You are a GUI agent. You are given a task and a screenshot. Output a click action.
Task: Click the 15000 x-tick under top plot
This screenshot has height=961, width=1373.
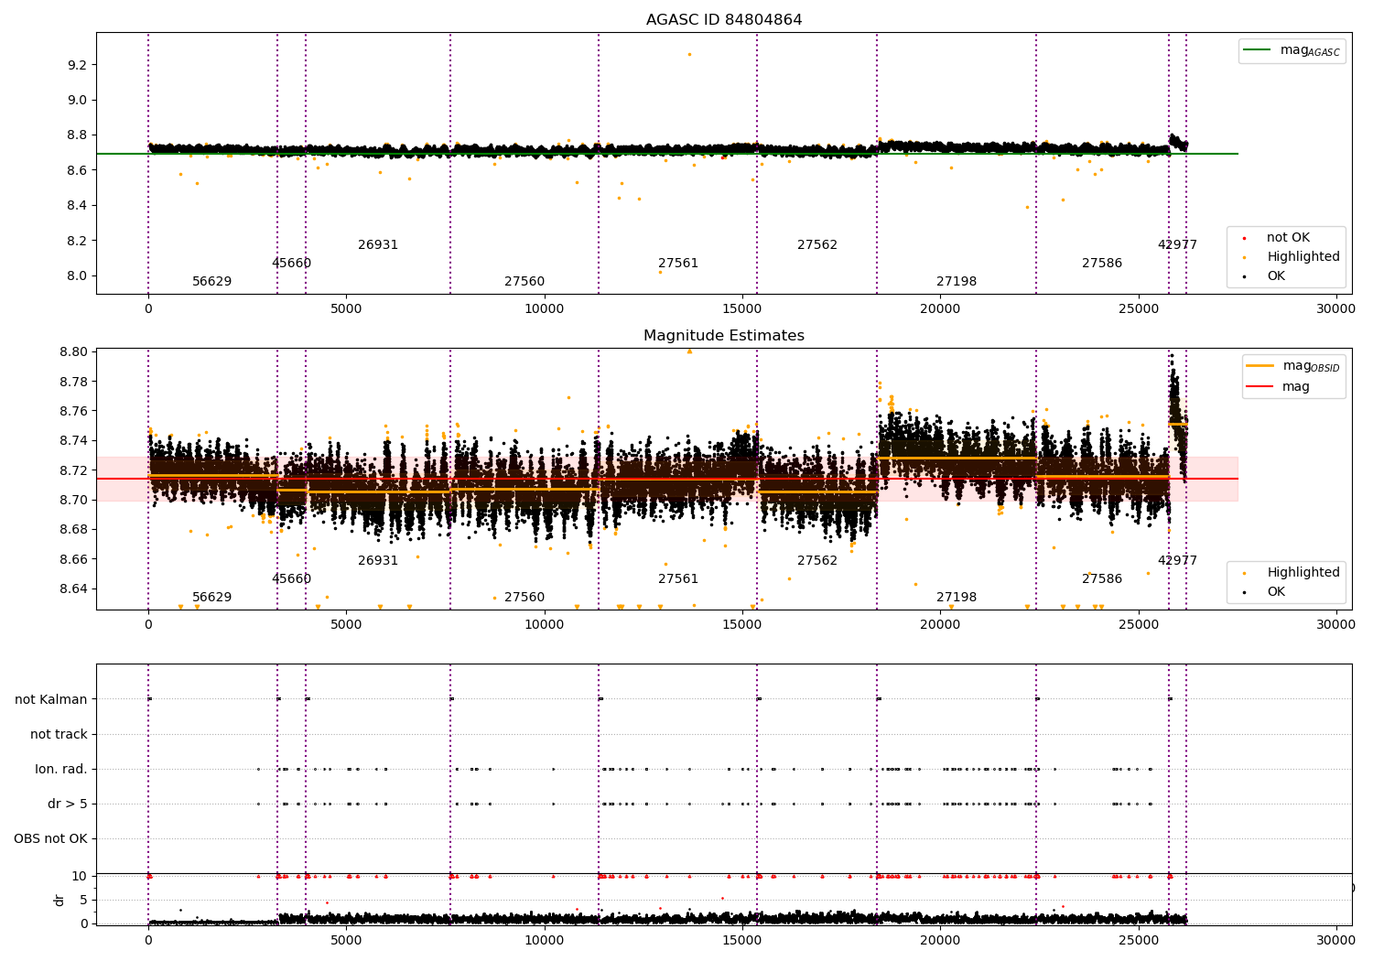click(742, 309)
